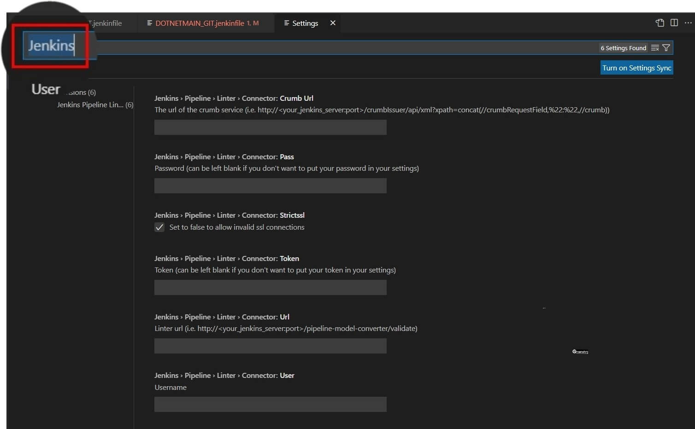Click the modified indicator on DOTNETMAIN_GIT.jenkinfile tab
Viewport: 695px width, 429px height.
point(255,23)
